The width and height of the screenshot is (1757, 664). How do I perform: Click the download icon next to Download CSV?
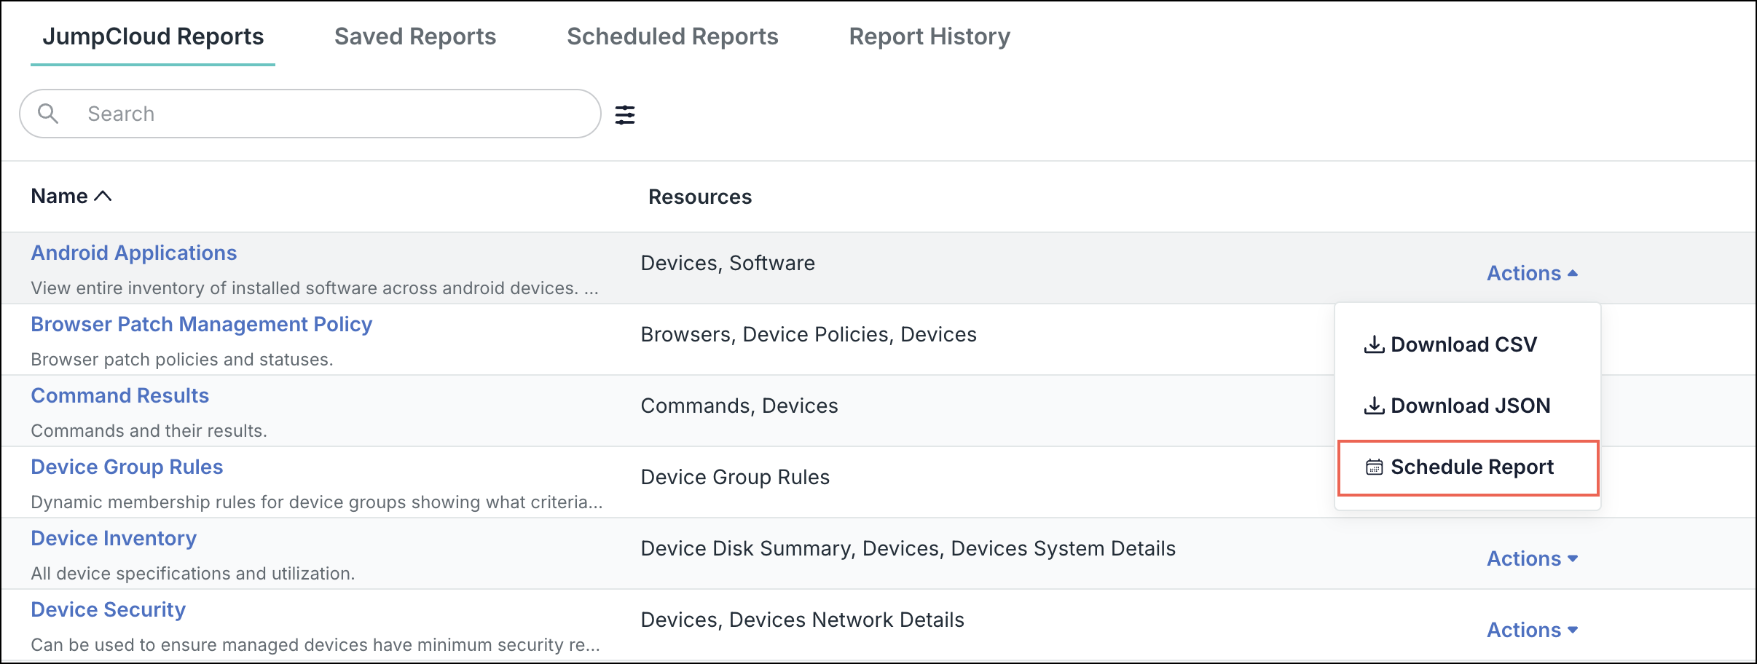pos(1375,344)
